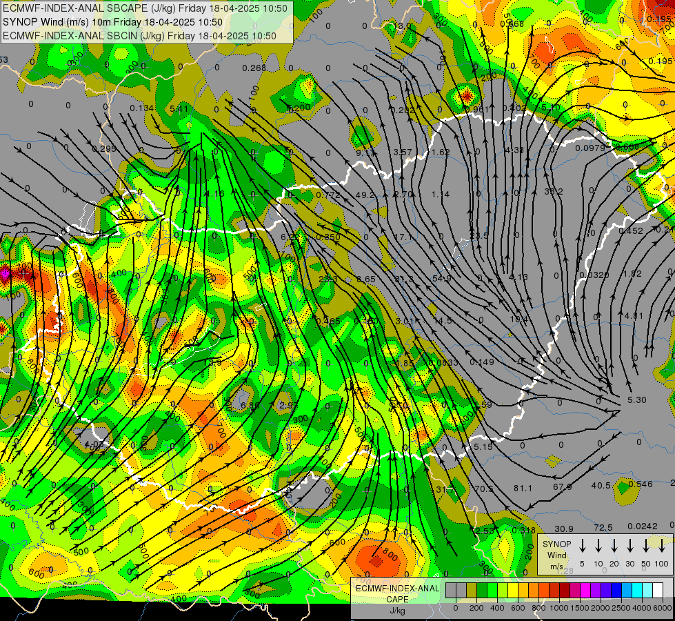Click the map value 0.295
This screenshot has height=621, width=675.
click(104, 148)
